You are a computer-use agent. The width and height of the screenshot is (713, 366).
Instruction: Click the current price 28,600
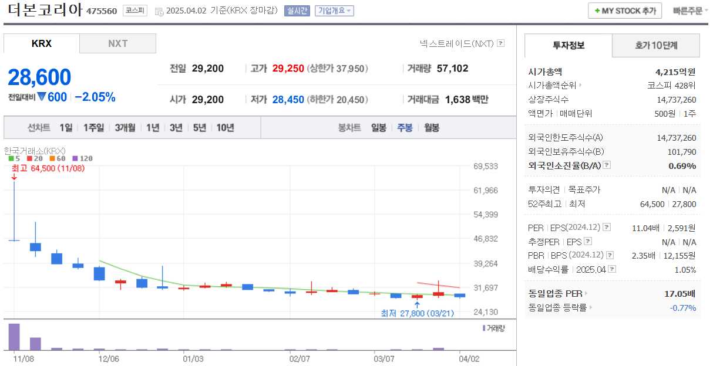(x=39, y=77)
